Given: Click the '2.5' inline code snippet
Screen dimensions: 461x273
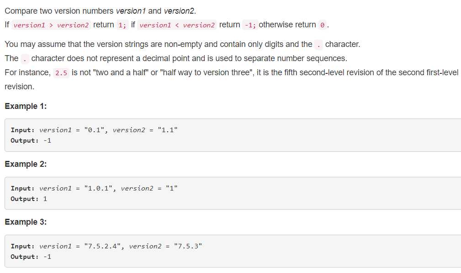Looking at the screenshot, I should pos(61,73).
